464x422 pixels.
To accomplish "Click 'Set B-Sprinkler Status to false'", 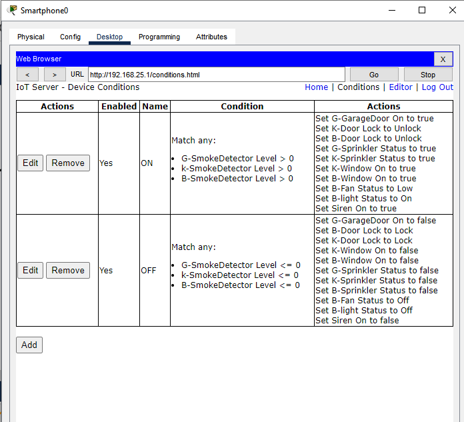I will pos(377,291).
